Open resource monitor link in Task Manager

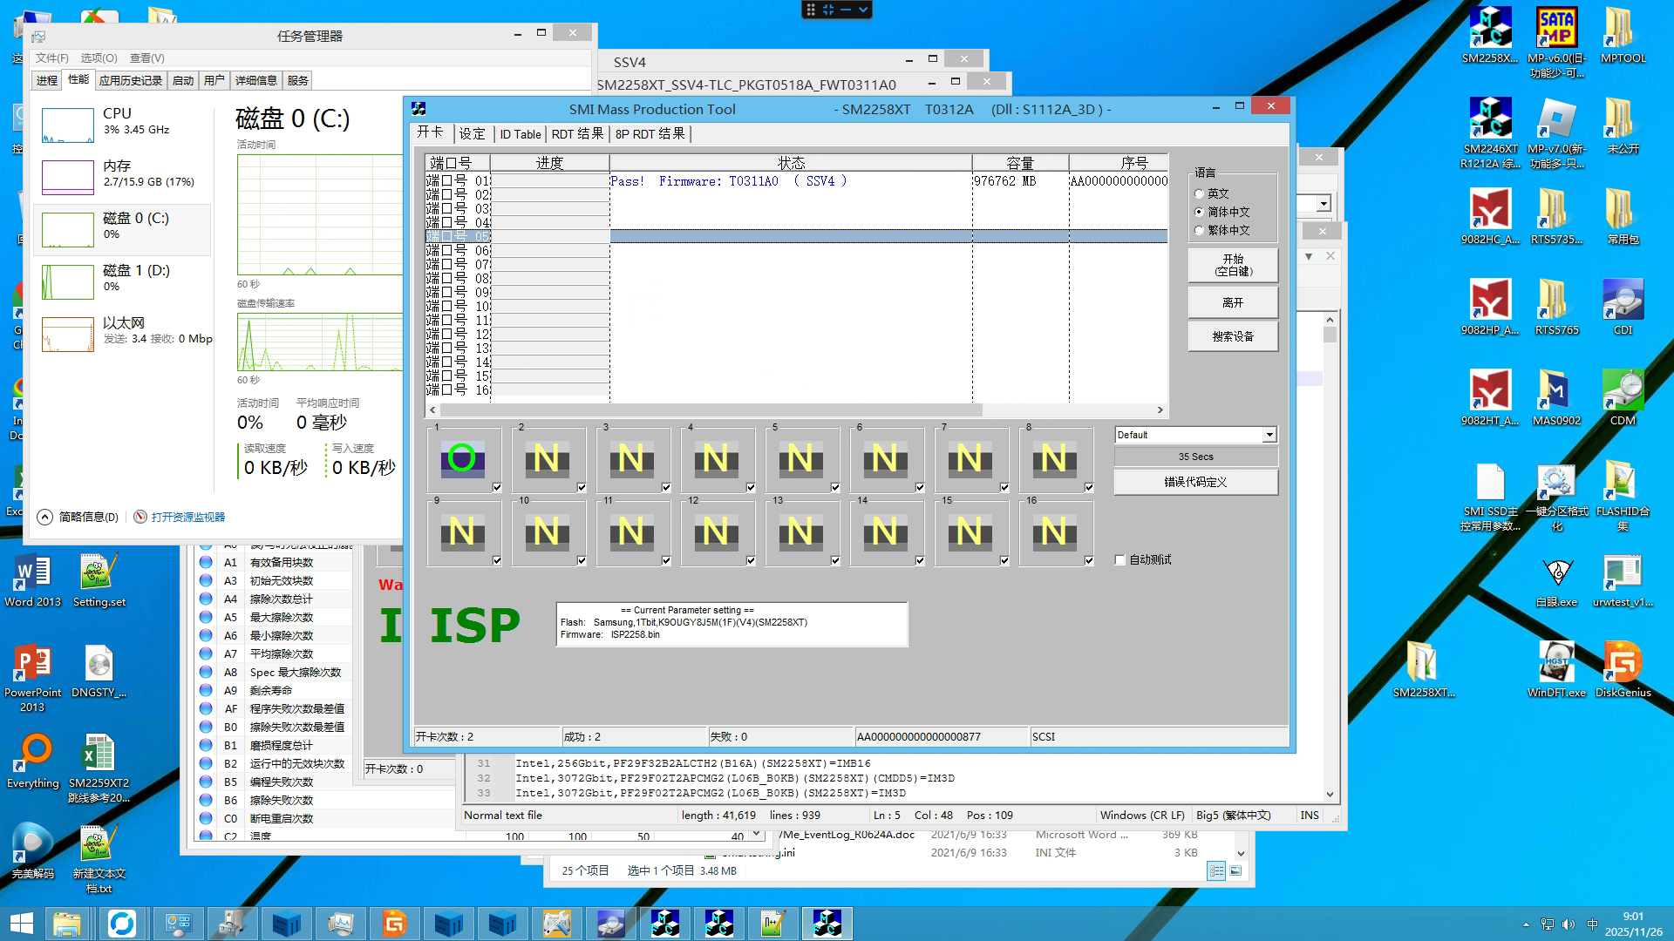pos(187,517)
